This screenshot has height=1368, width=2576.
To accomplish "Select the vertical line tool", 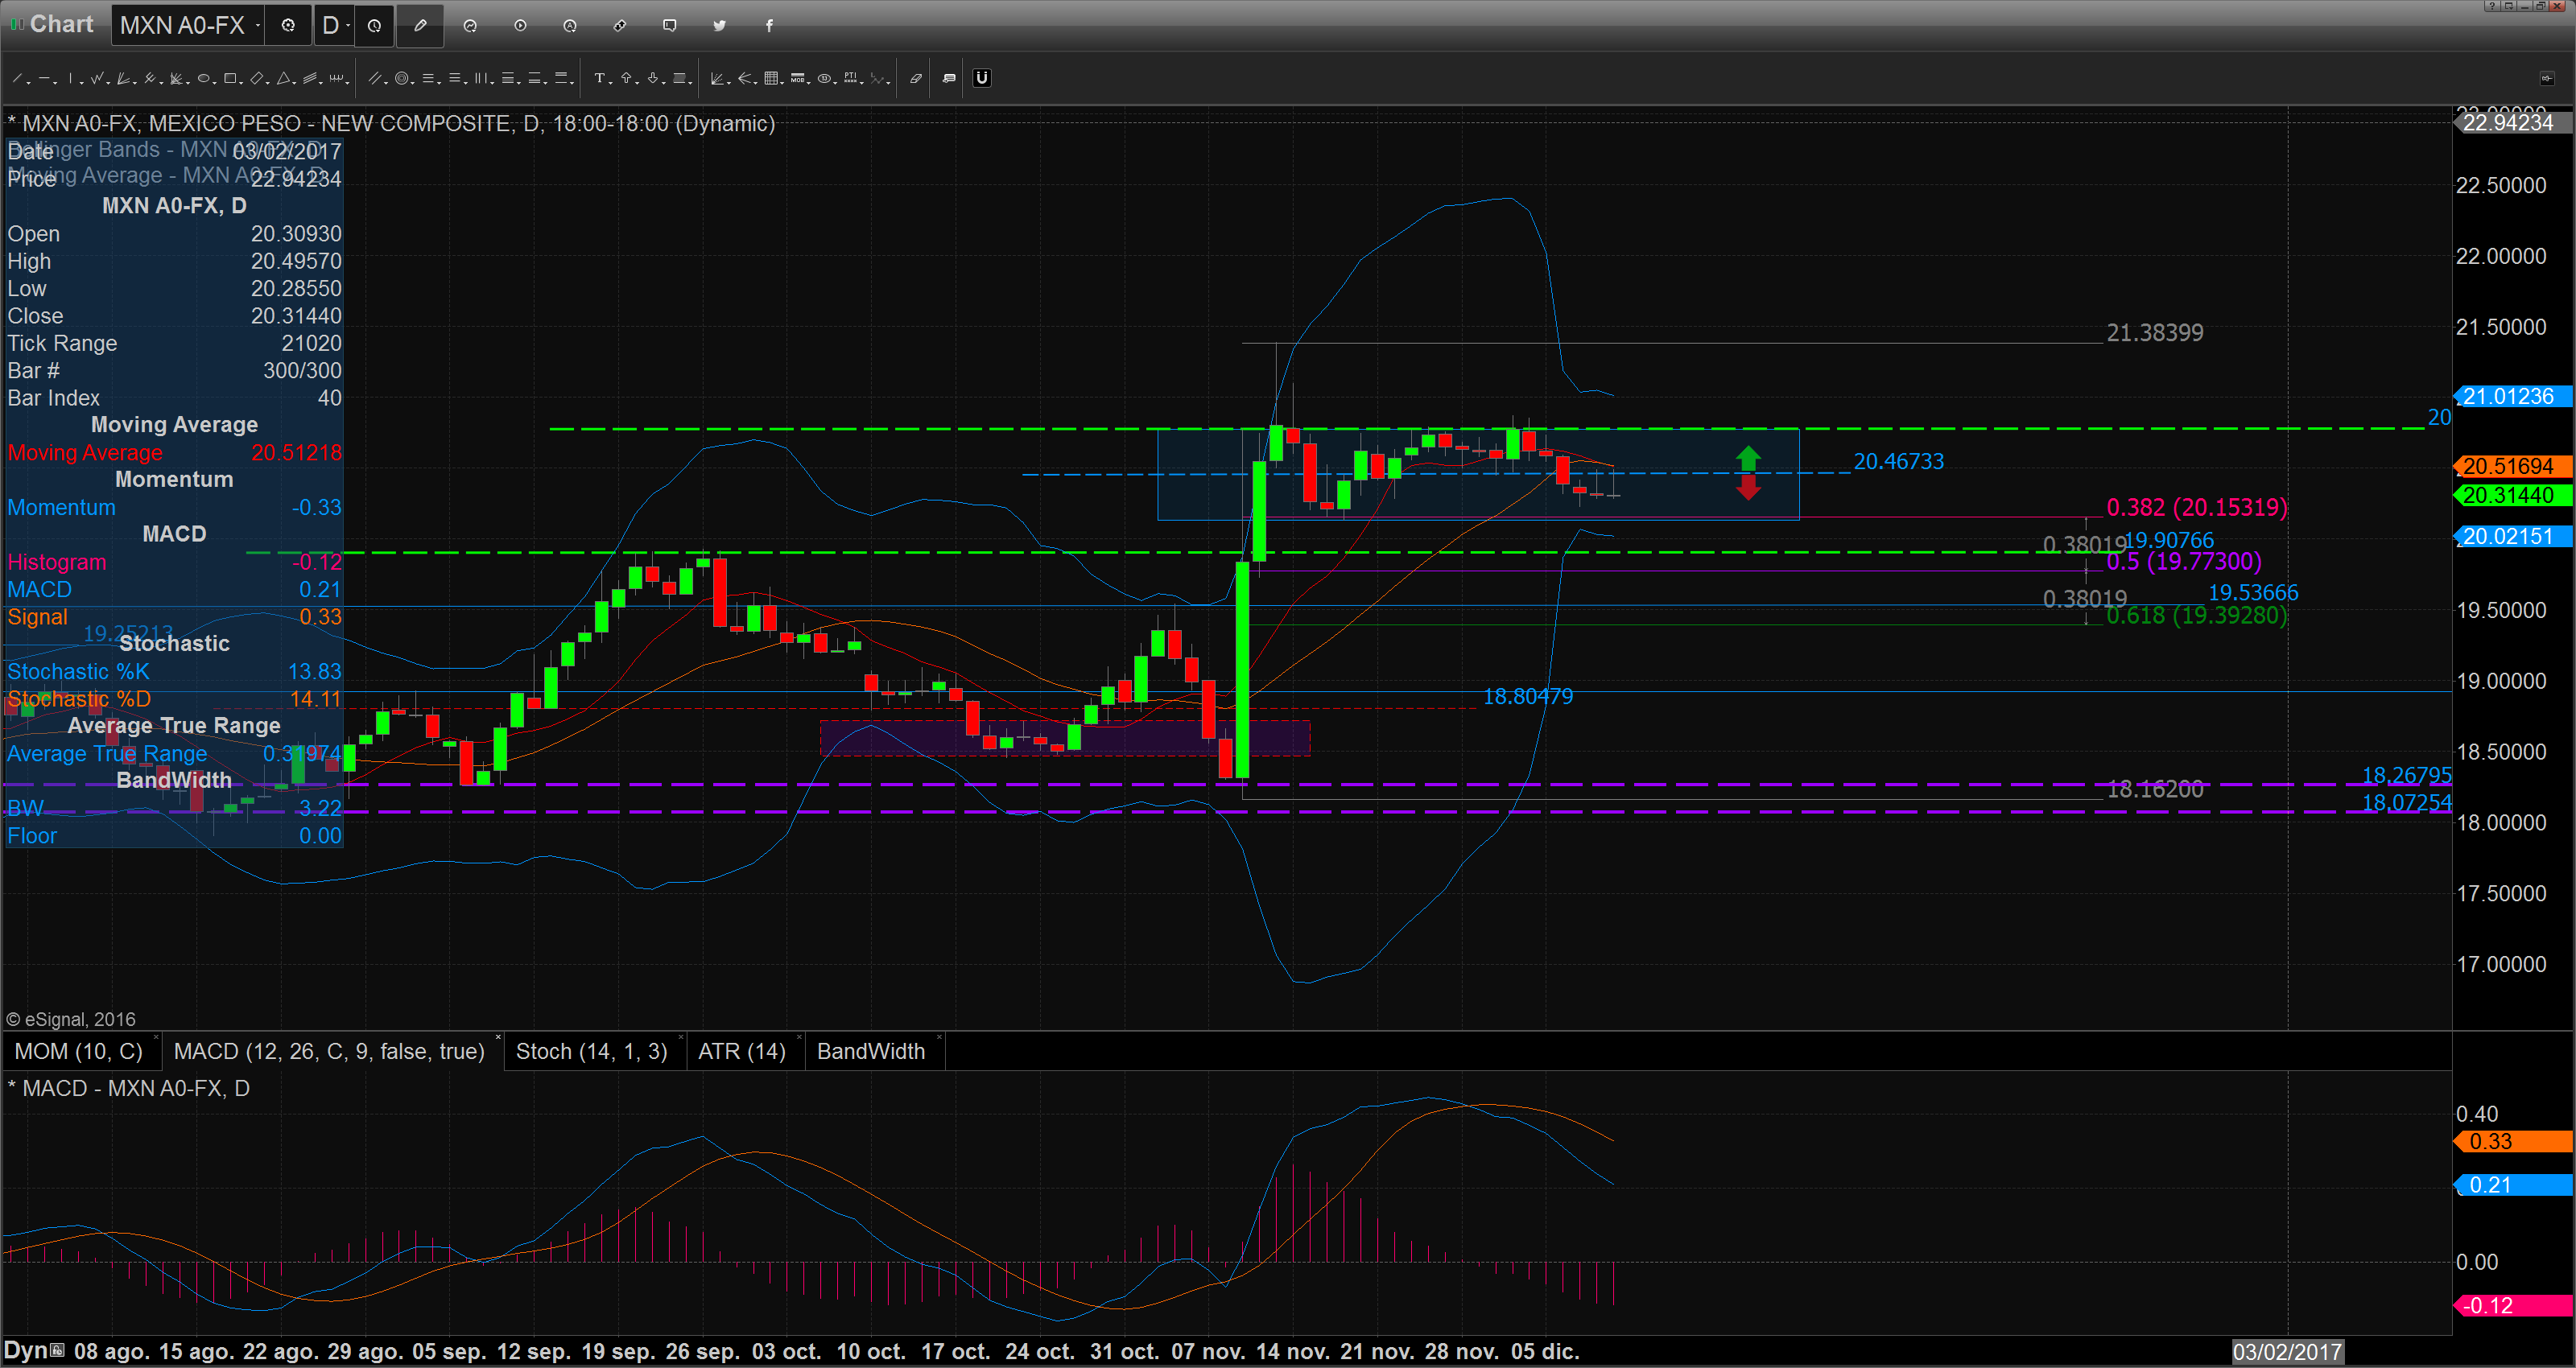I will point(70,78).
